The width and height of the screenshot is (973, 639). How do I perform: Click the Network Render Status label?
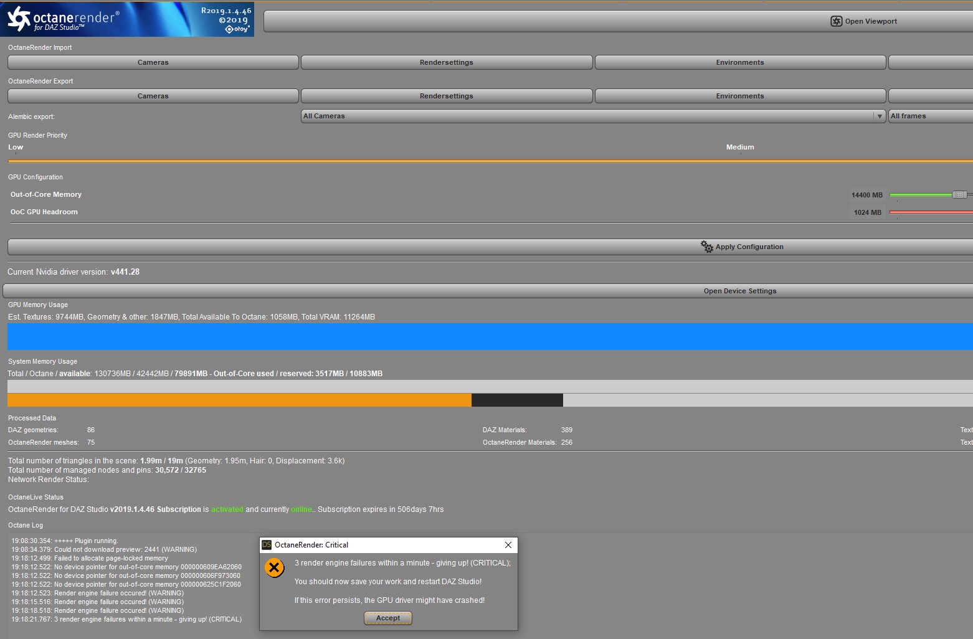tap(49, 480)
